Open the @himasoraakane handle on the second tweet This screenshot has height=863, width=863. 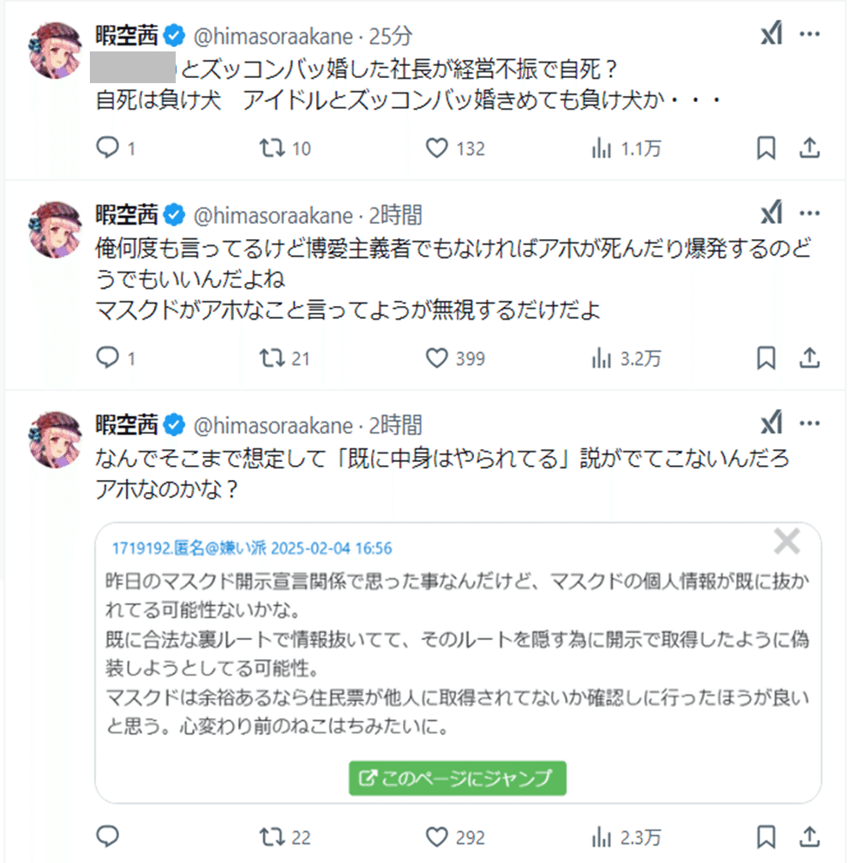point(273,214)
